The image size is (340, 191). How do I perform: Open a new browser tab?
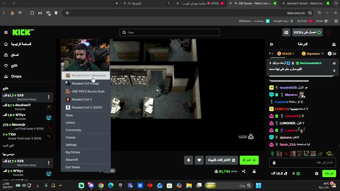117,3
